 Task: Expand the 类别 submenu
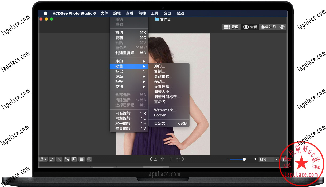click(129, 87)
